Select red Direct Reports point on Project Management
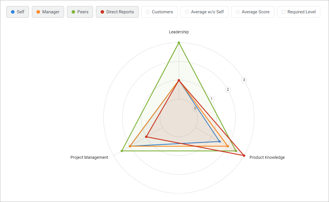The width and height of the screenshot is (329, 202). (x=146, y=137)
